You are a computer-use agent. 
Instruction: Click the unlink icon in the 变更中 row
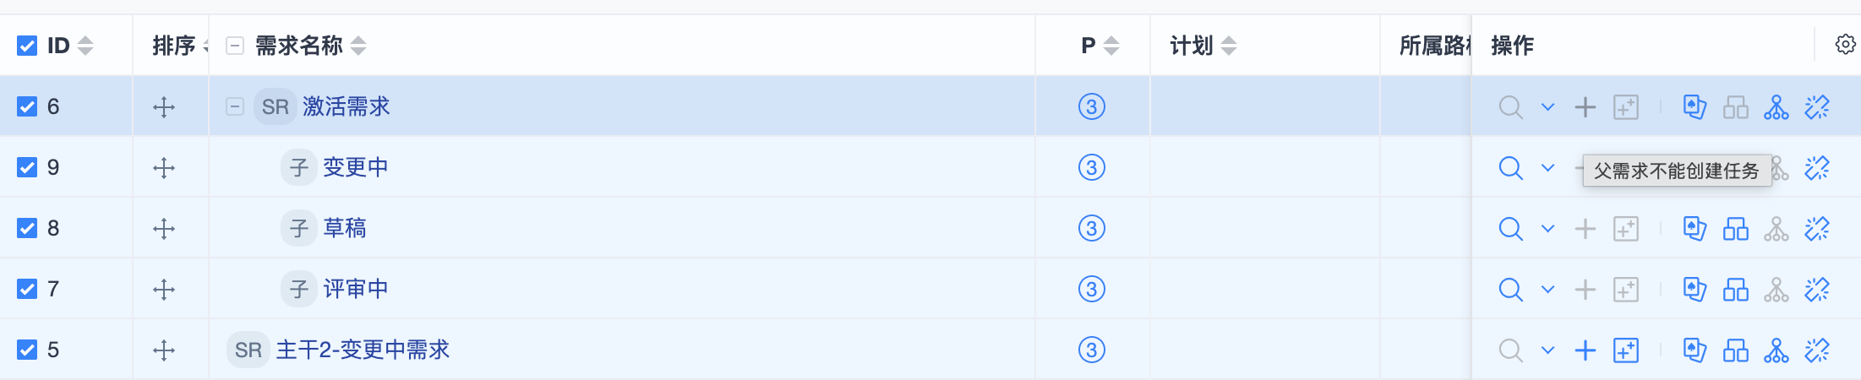(1817, 168)
